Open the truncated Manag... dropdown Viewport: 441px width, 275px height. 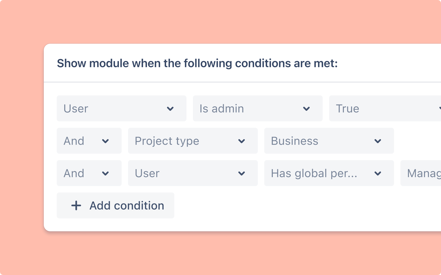[421, 173]
